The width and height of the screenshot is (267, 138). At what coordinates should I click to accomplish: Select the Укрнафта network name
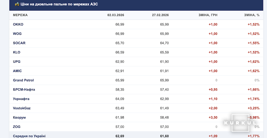[x=21, y=99]
